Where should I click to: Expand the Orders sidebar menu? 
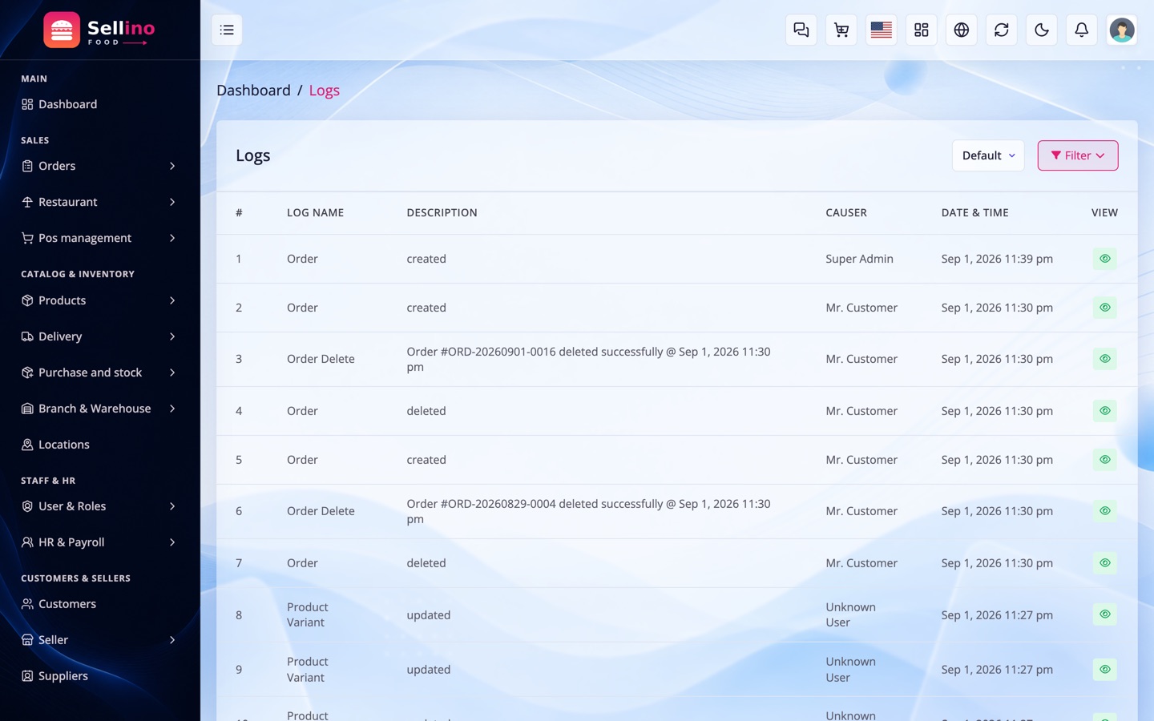click(99, 166)
